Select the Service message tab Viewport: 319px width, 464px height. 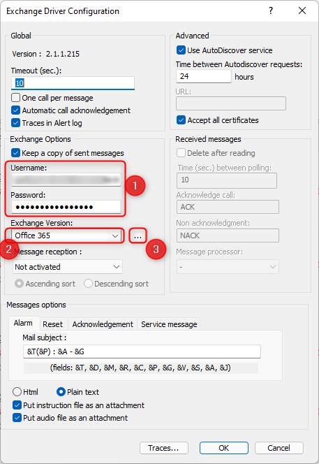(x=169, y=324)
